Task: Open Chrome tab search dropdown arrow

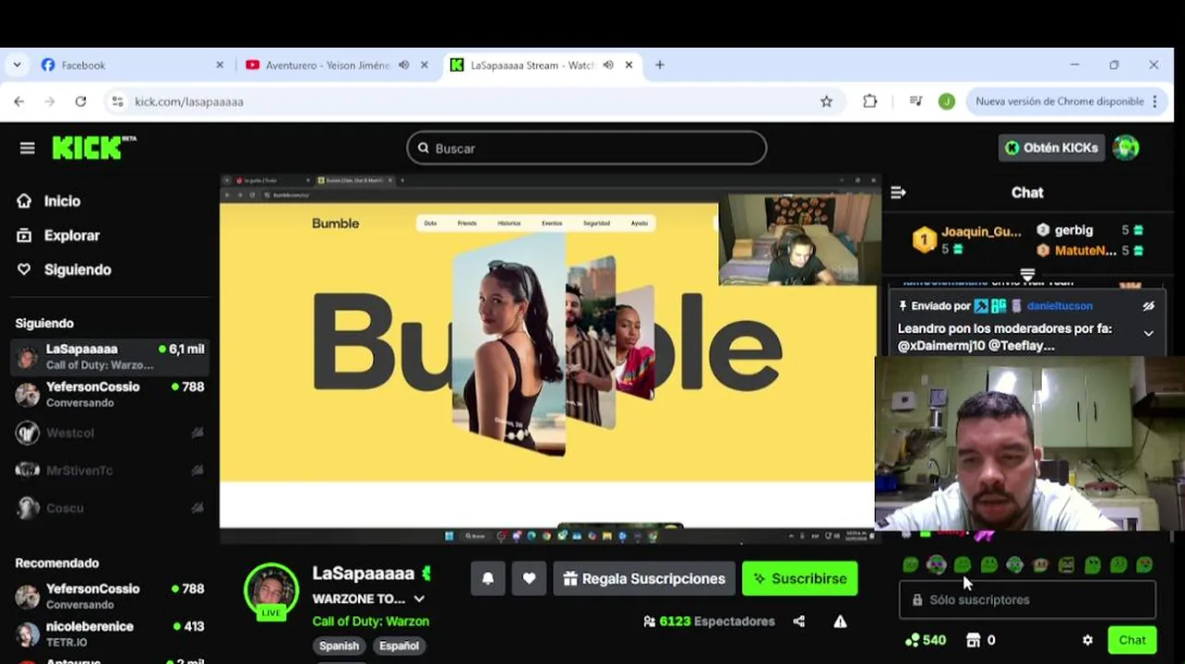Action: [17, 65]
